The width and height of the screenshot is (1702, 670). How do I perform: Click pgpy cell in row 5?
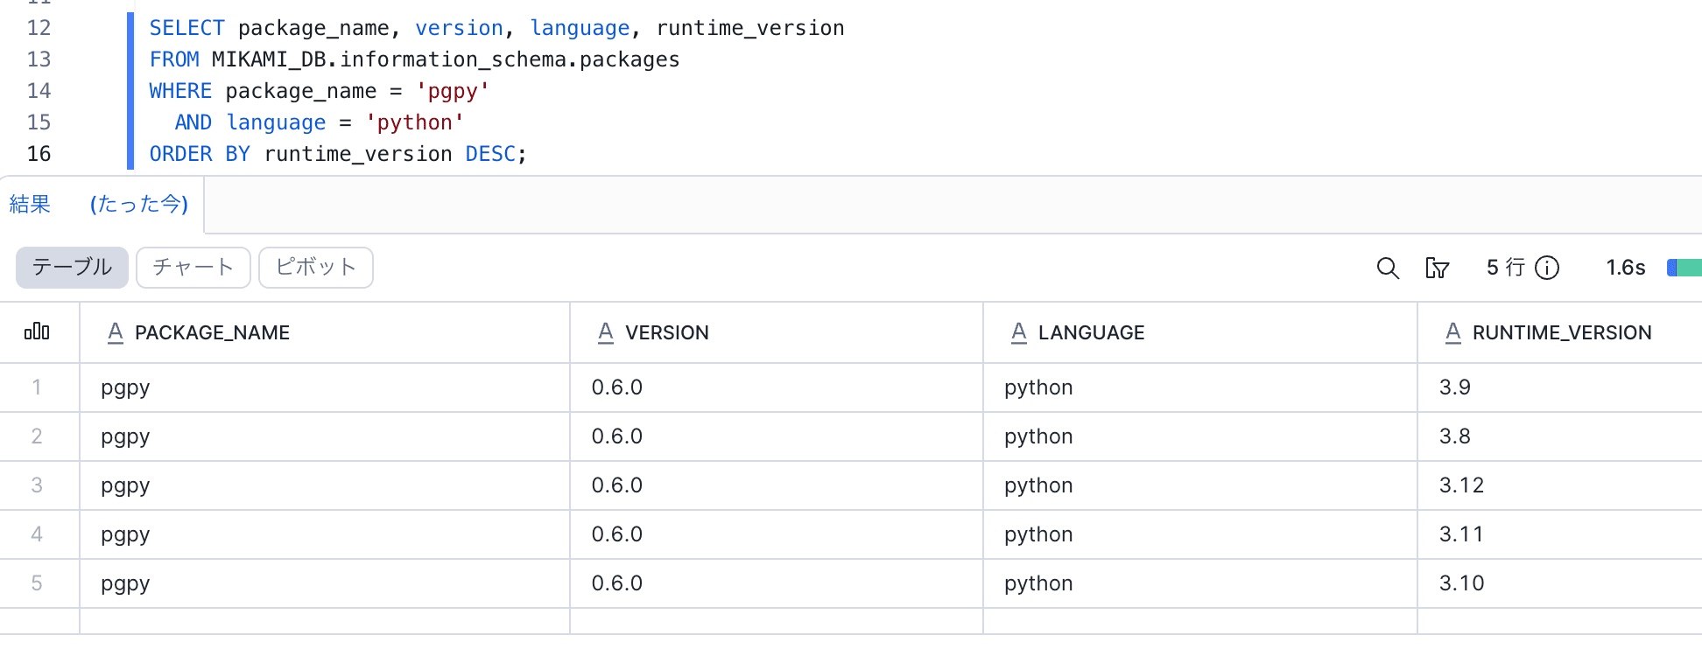pos(325,583)
